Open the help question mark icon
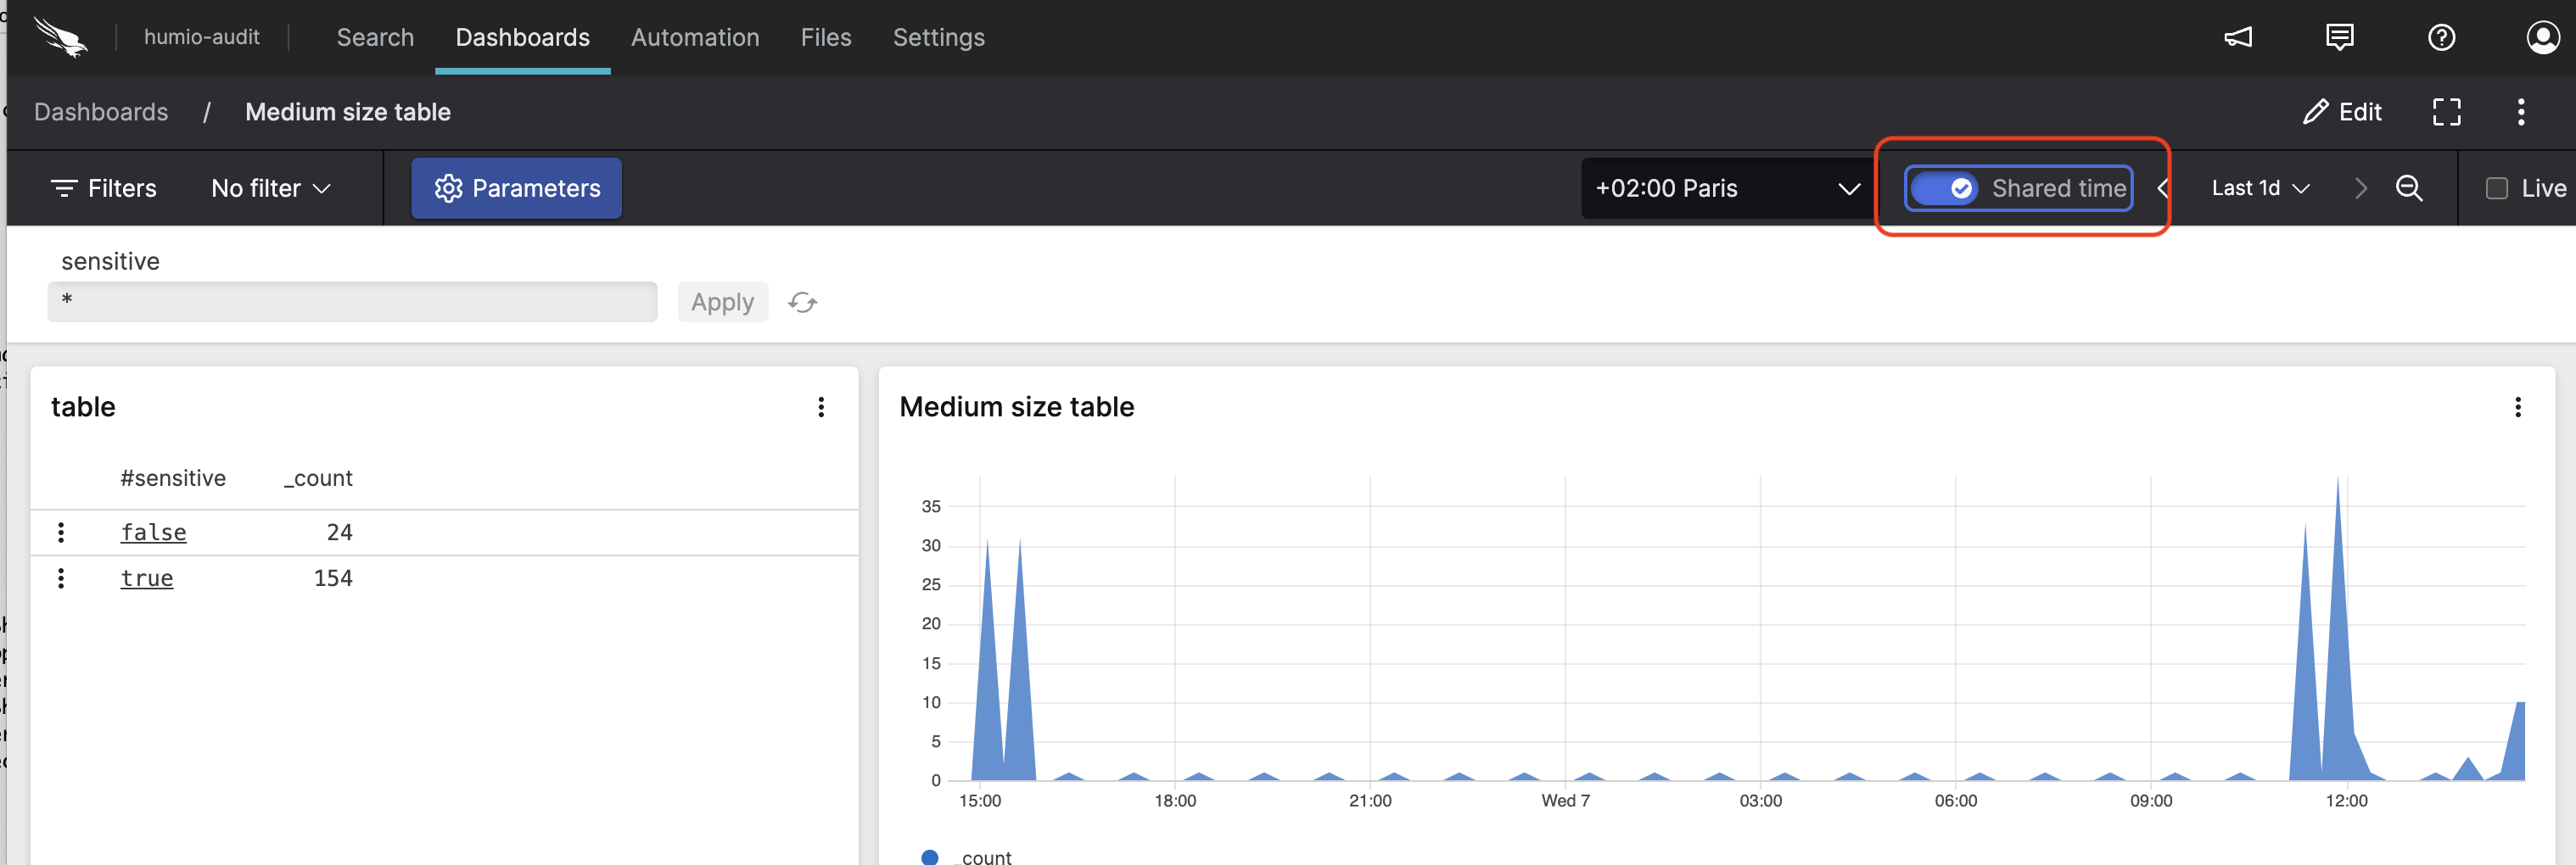This screenshot has width=2576, height=865. (2441, 38)
